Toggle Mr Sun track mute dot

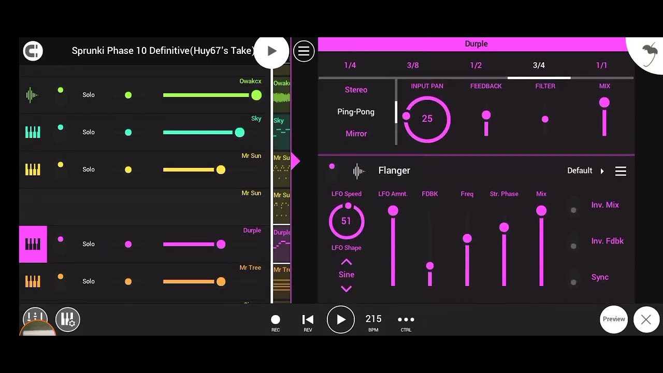tap(61, 165)
